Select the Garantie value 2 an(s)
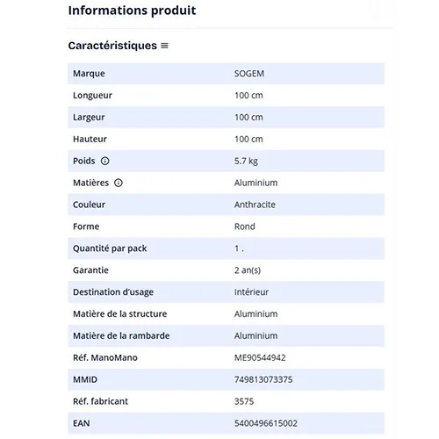This screenshot has height=439, width=439. point(248,270)
